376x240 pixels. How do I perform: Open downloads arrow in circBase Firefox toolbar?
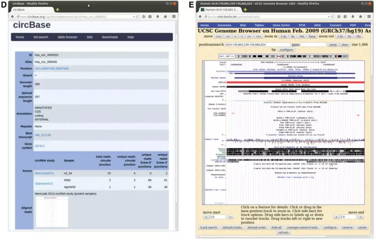pos(158,17)
